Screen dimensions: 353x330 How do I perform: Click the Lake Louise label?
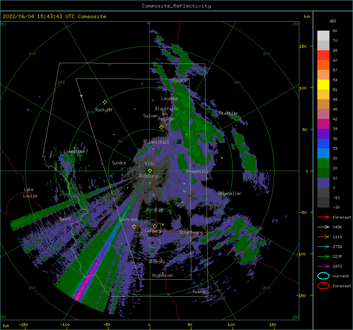click(30, 193)
